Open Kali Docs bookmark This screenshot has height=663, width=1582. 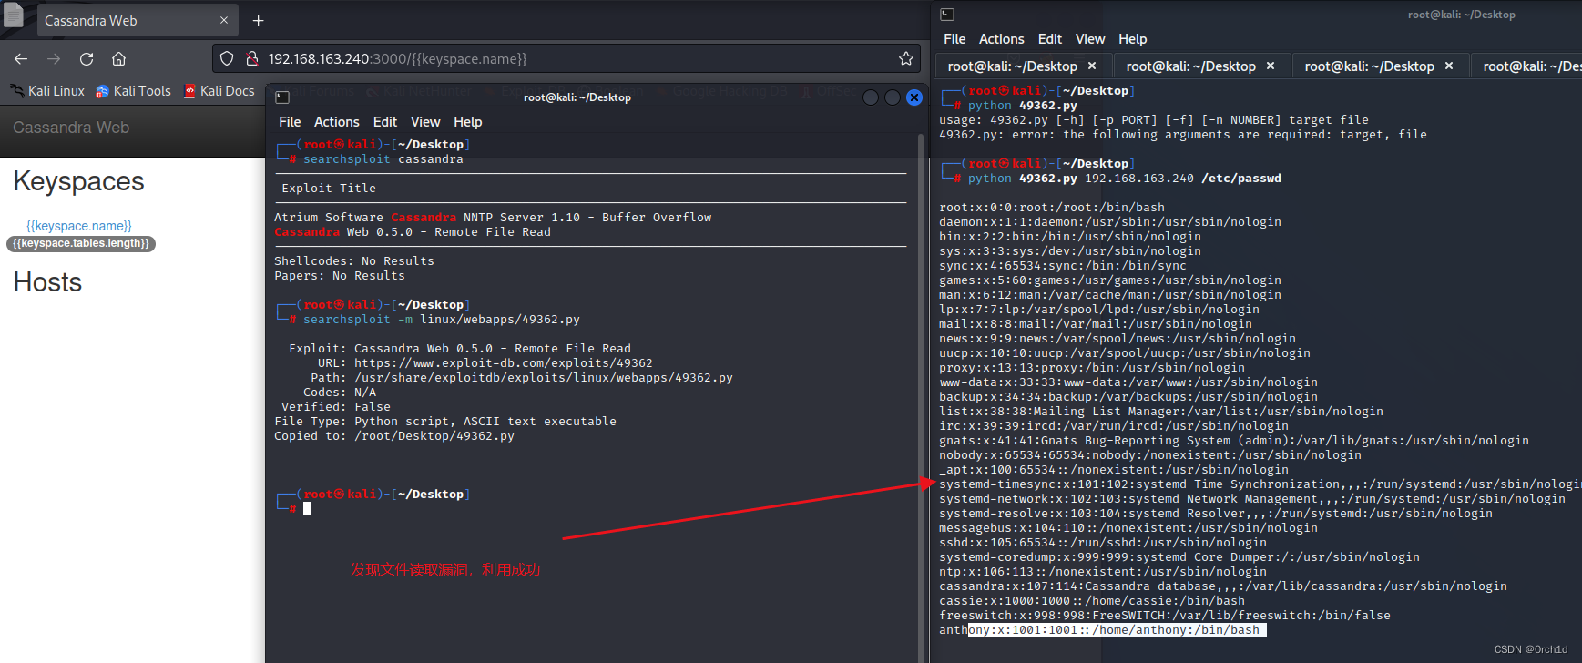pyautogui.click(x=219, y=91)
